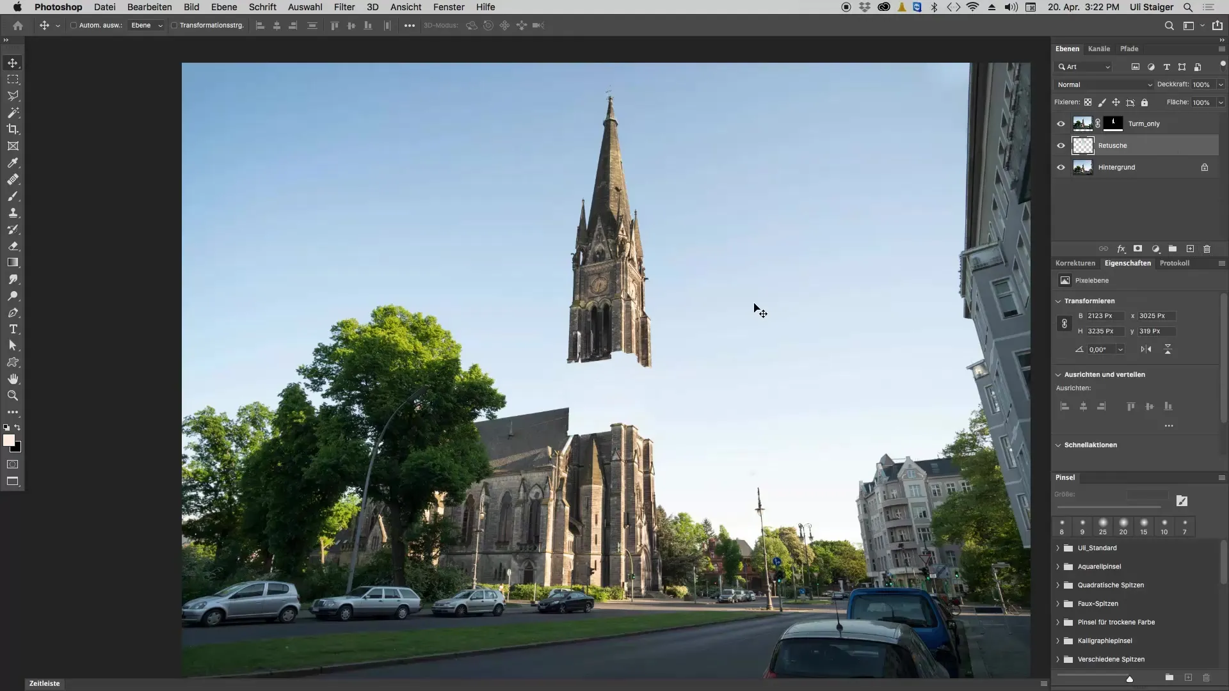Collapse Ausrichten und verteilen section
This screenshot has height=691, width=1229.
click(x=1058, y=374)
